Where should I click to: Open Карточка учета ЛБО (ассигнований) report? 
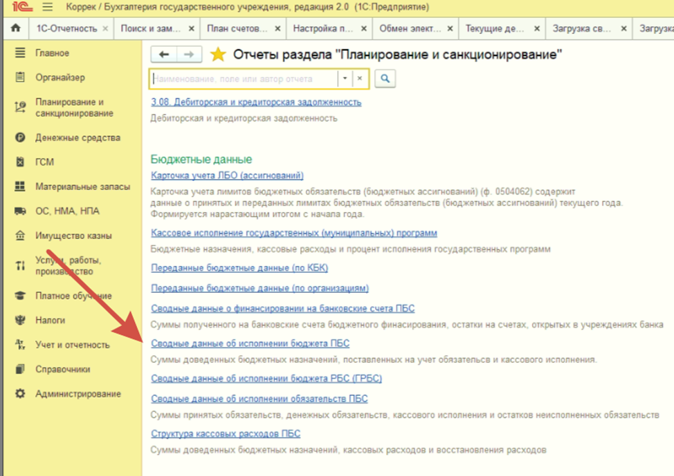tap(228, 175)
